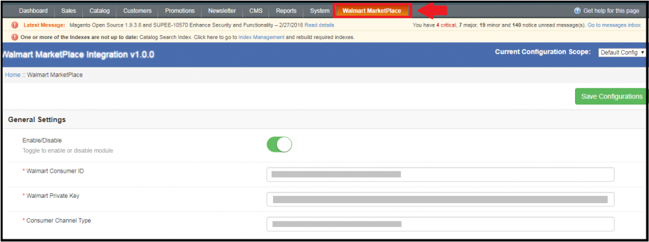
Task: Open Get help for this page
Action: (x=611, y=11)
